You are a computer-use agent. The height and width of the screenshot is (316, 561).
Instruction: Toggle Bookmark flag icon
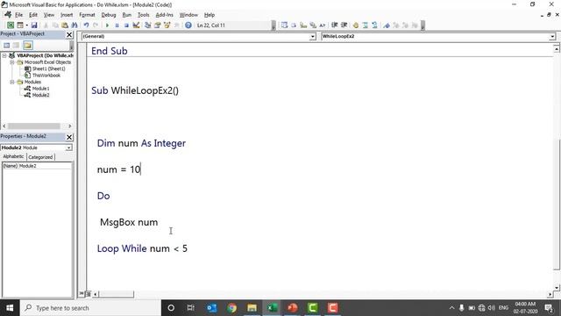click(x=387, y=25)
